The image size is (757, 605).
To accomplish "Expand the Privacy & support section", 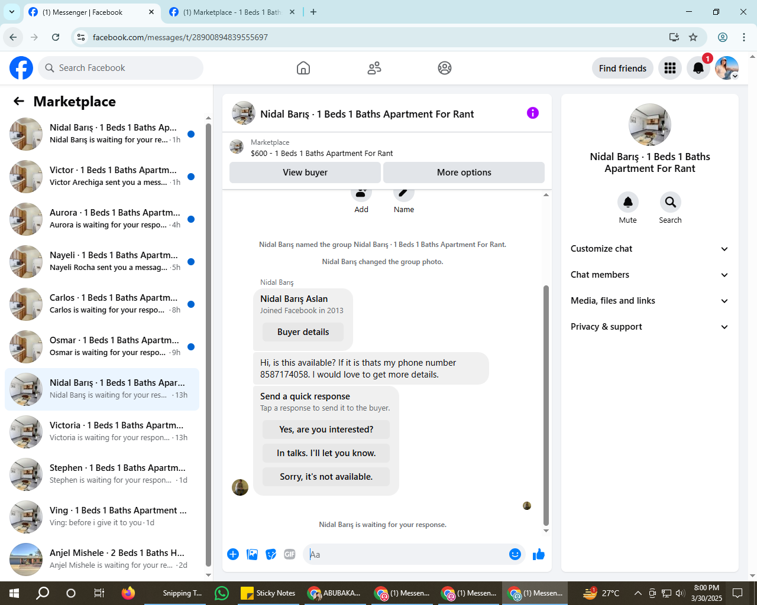I will point(649,327).
